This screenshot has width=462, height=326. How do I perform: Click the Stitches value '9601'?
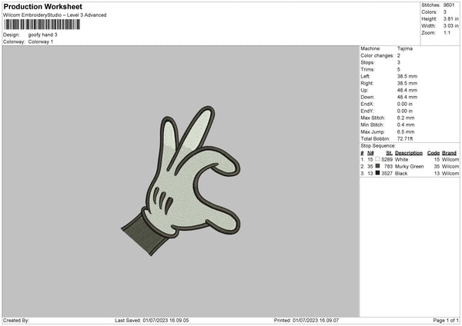pos(449,5)
